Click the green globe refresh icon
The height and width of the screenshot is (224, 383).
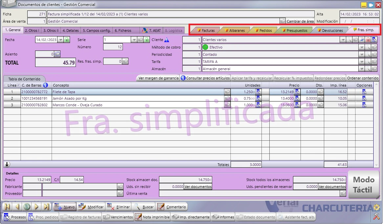coord(27,207)
